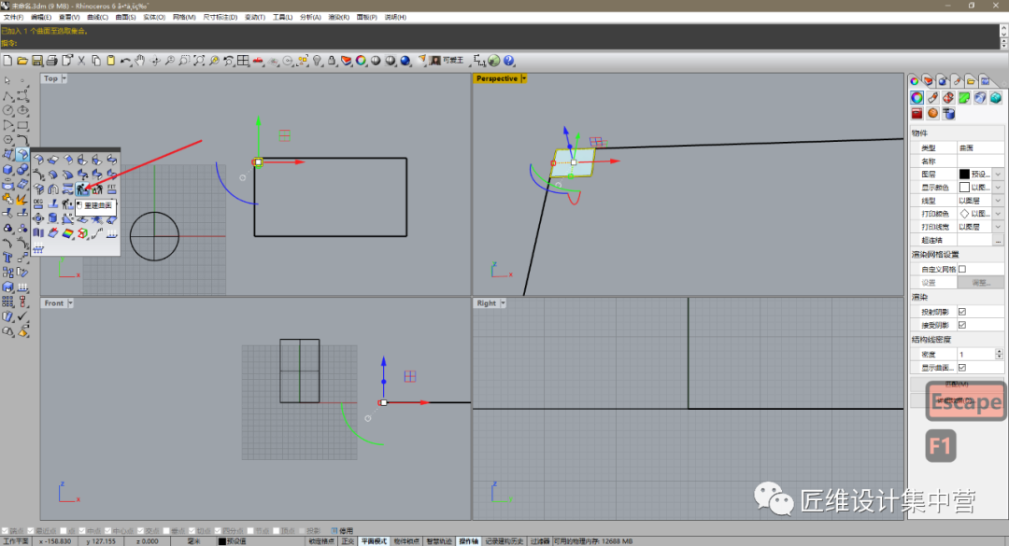1009x546 pixels.
Task: Open the Top viewport dropdown arrow
Action: pos(64,78)
